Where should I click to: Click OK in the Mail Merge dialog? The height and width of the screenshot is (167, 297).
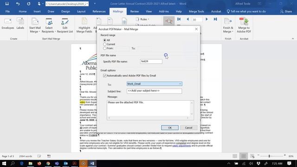tap(170, 128)
